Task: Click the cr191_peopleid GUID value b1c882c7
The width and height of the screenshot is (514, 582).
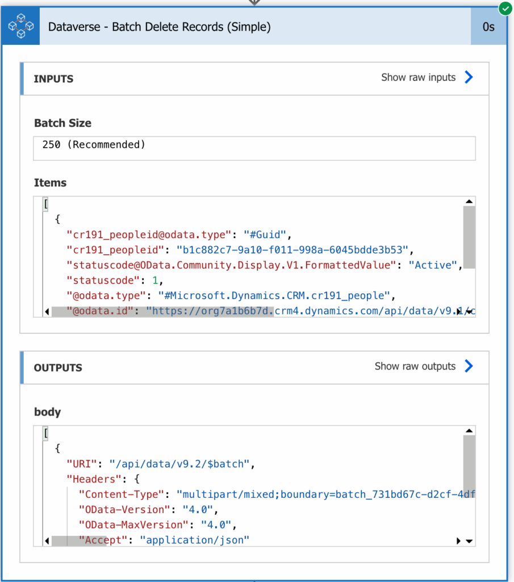Action: click(x=292, y=250)
